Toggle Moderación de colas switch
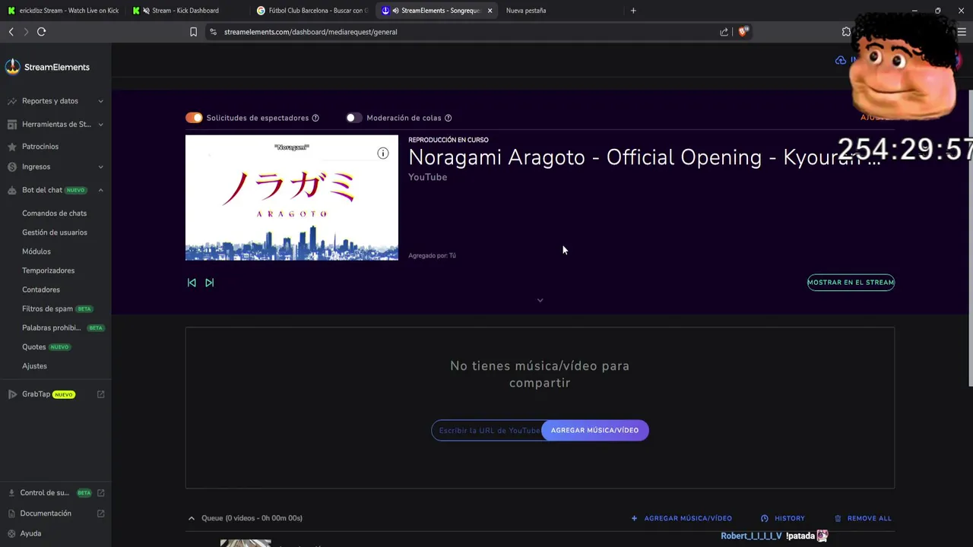 point(353,118)
